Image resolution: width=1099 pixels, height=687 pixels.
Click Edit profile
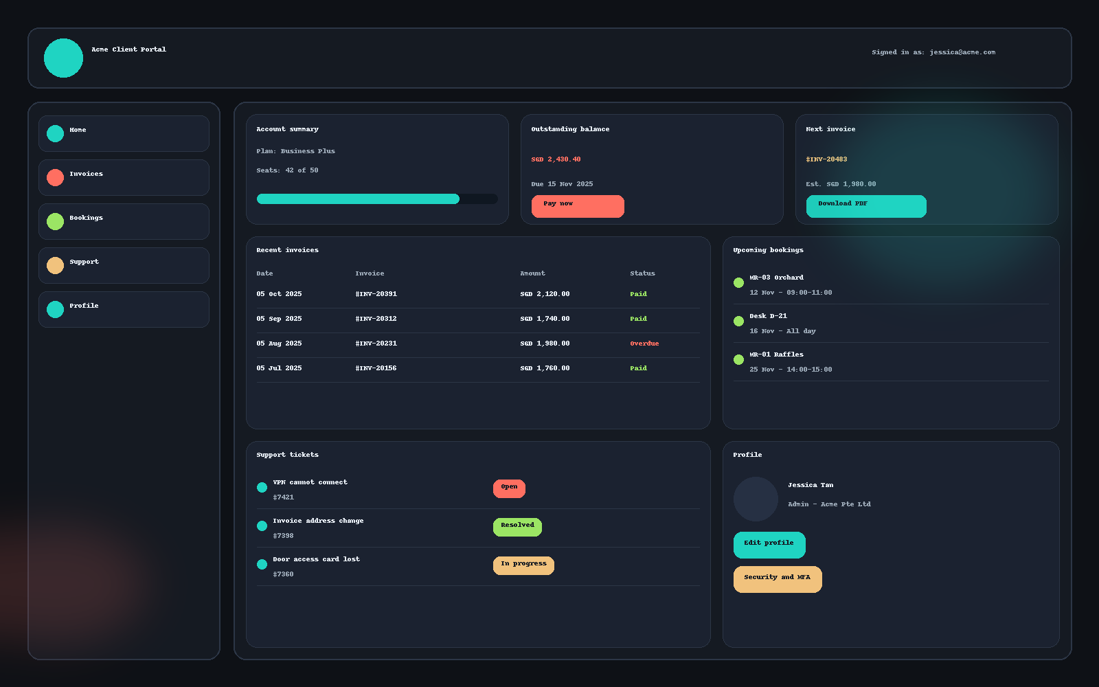tap(769, 545)
